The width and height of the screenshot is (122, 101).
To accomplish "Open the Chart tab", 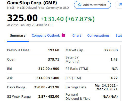I will (x=77, y=36).
